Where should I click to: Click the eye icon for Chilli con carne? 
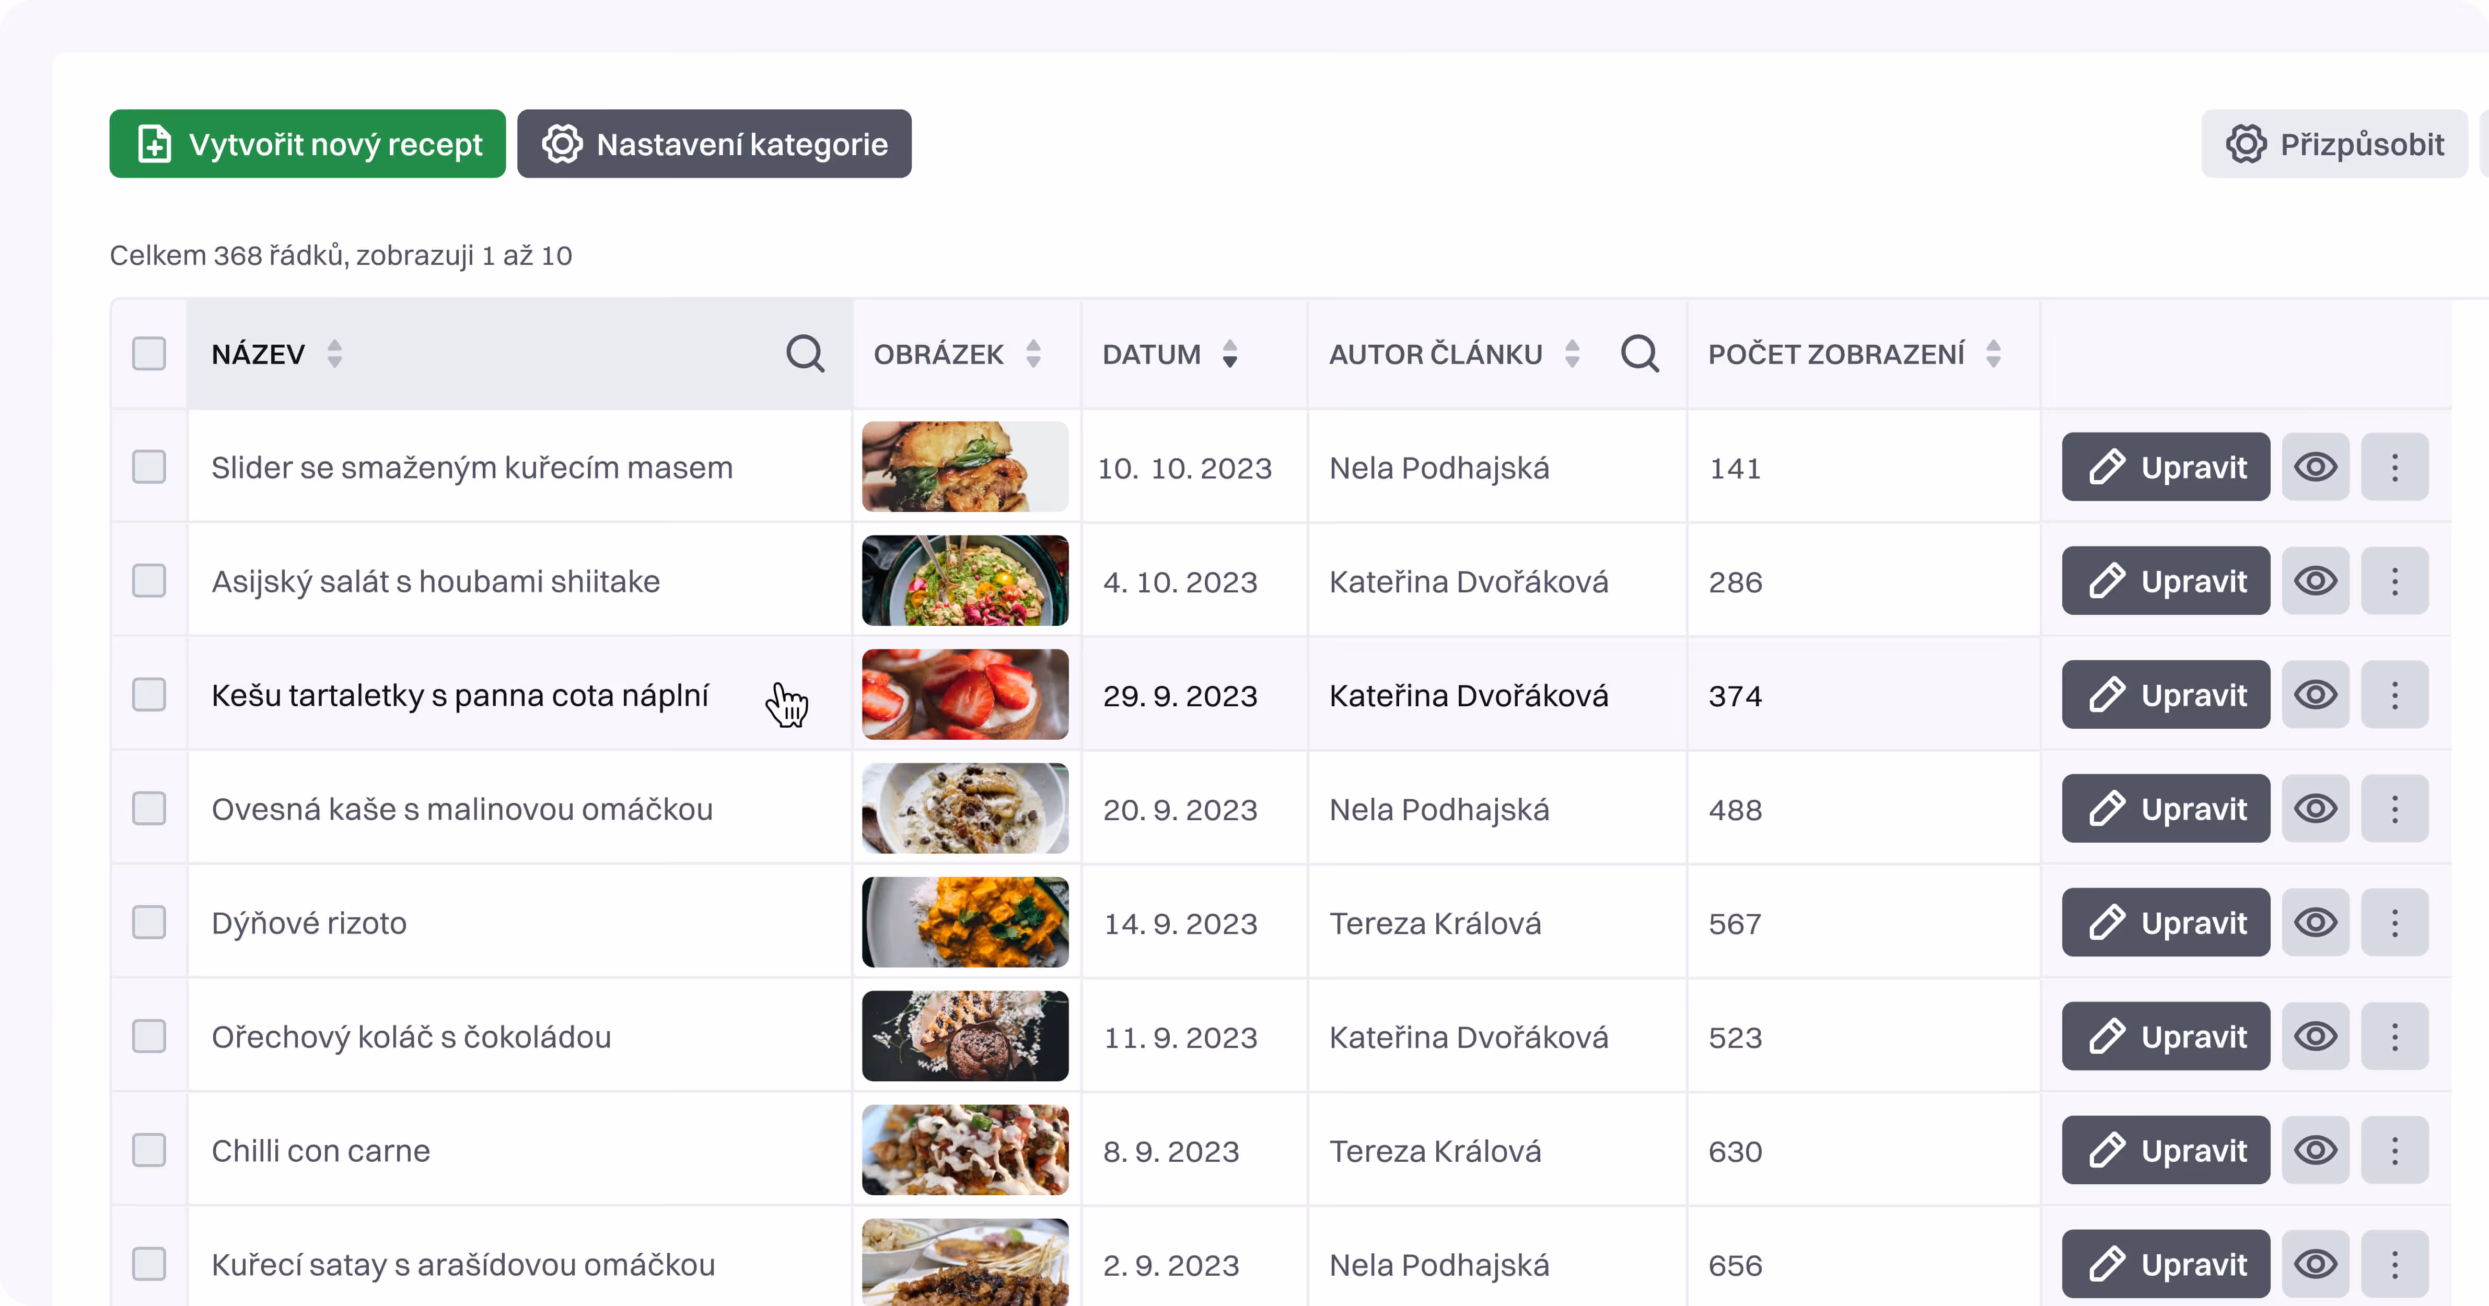[x=2315, y=1150]
